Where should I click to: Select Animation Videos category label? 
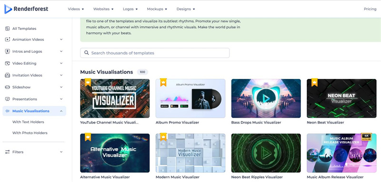click(28, 39)
